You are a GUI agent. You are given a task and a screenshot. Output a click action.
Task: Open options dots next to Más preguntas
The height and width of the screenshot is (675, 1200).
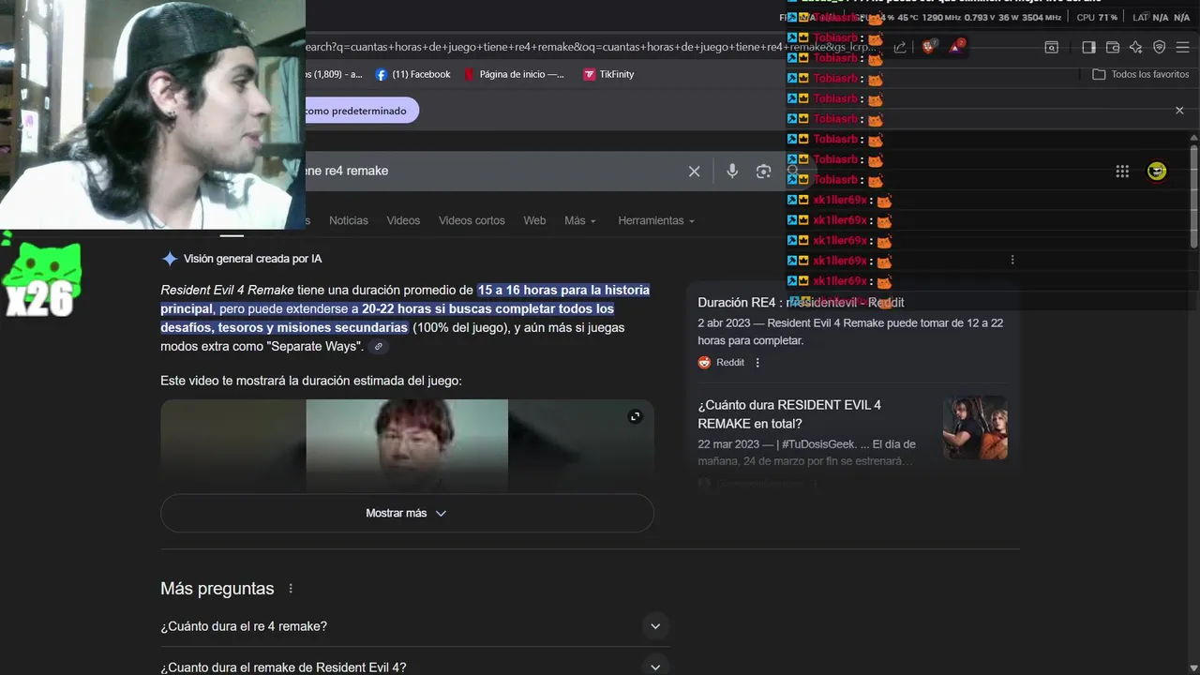pos(291,589)
